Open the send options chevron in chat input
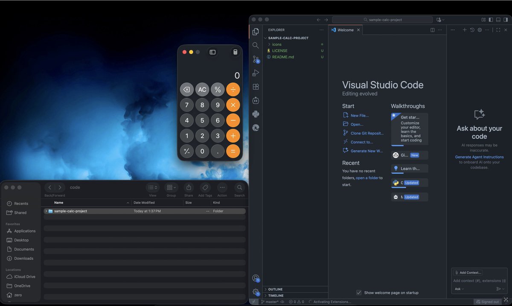This screenshot has width=512, height=306. [x=503, y=289]
